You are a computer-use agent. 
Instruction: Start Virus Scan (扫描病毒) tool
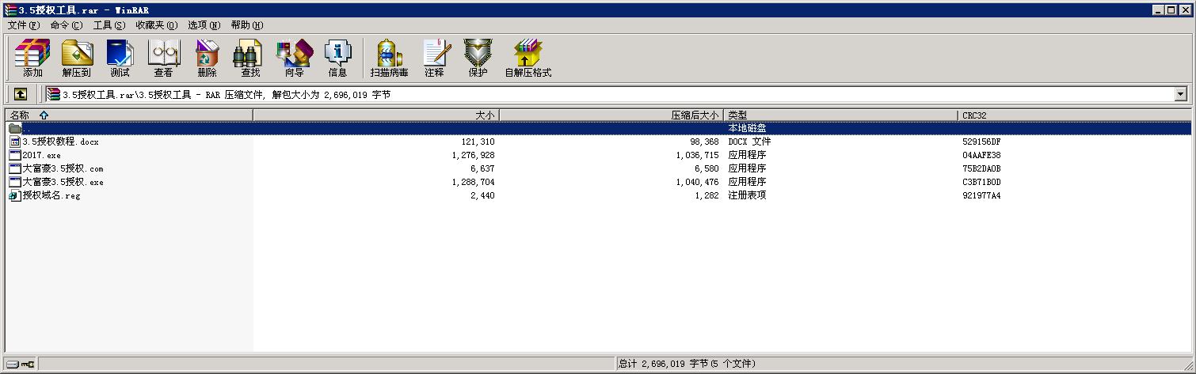pyautogui.click(x=389, y=59)
